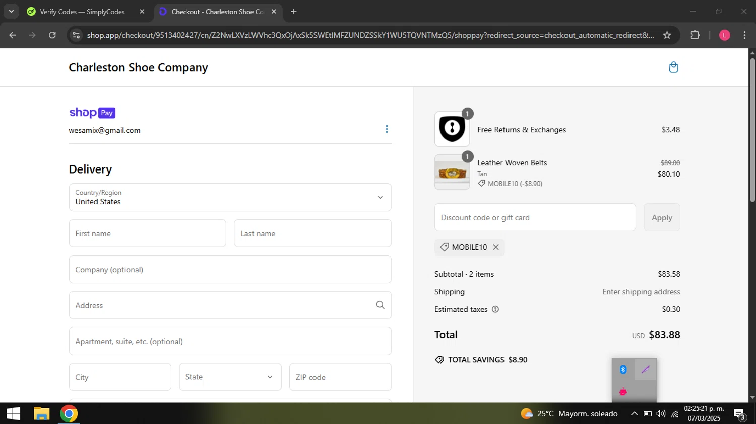Click the Charleston Shoe Company store title
Viewport: 756px width, 424px height.
click(138, 67)
